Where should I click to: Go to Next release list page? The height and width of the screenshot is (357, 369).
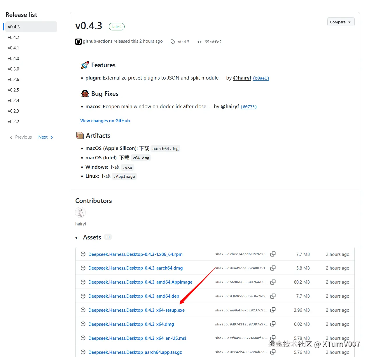[x=46, y=137]
